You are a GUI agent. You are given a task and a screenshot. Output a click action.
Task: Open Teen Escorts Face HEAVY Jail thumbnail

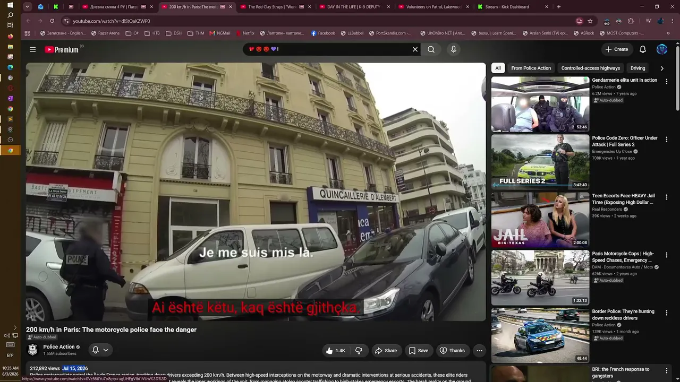540,220
